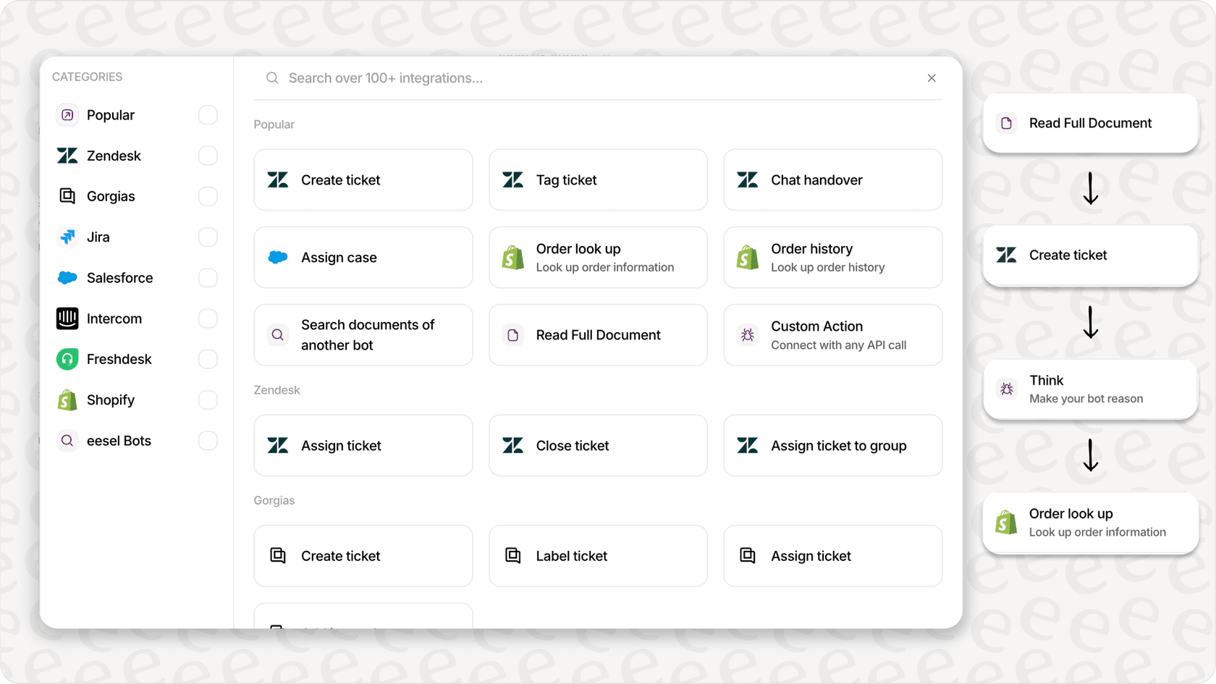Add the Tag ticket action
Viewport: 1216px width, 684px height.
(598, 180)
